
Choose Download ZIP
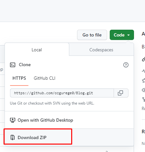coord(69,137)
